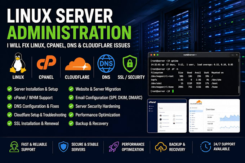Screen dimensions: 245x163
Task: Click the 'CPANEL' label under the cPanel logo
Action: point(46,77)
